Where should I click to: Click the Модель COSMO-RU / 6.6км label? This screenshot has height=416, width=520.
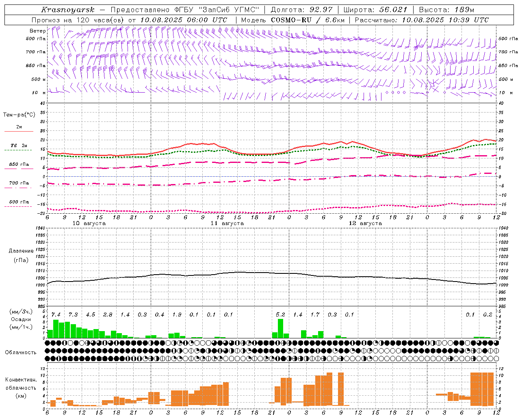[x=293, y=20]
